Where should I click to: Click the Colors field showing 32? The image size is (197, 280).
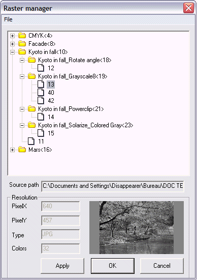tap(60, 248)
